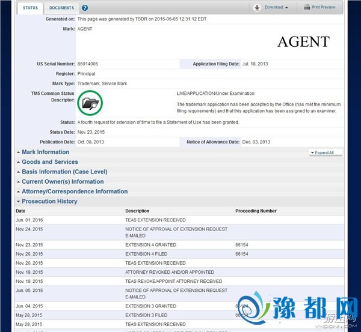Click the Date column header
The image size is (361, 332).
pos(20,211)
